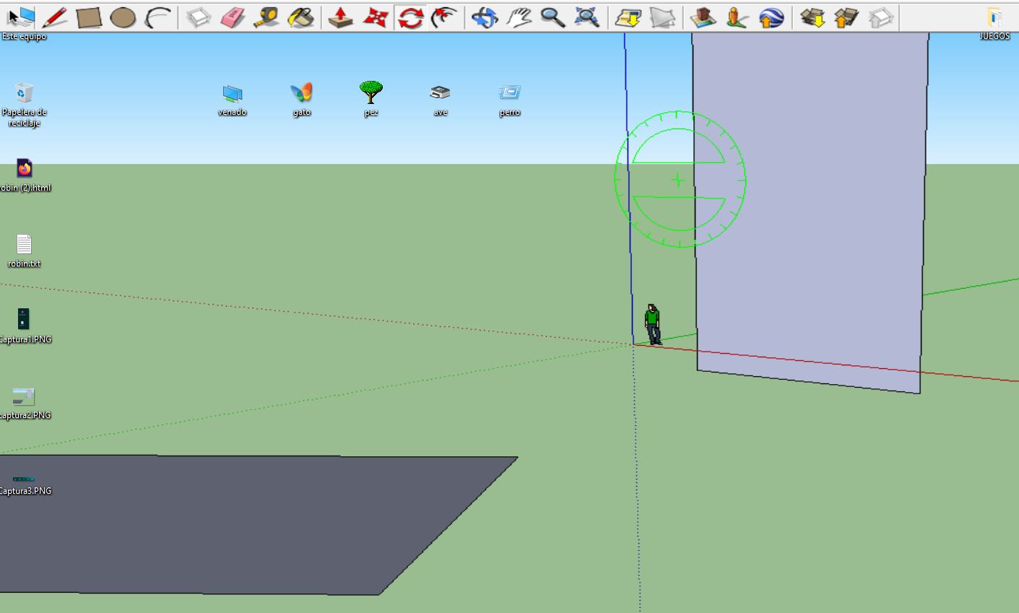Click the Rotate tool icon
1019x613 pixels.
pos(410,17)
